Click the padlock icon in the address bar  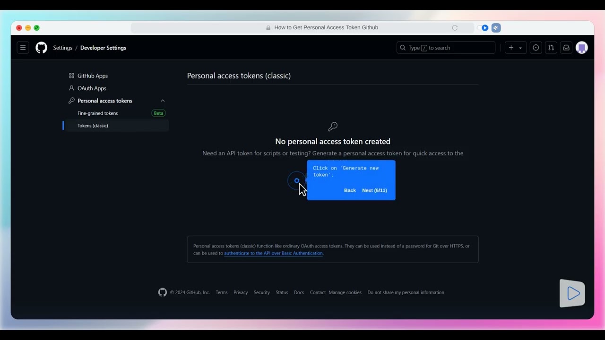pos(268,28)
